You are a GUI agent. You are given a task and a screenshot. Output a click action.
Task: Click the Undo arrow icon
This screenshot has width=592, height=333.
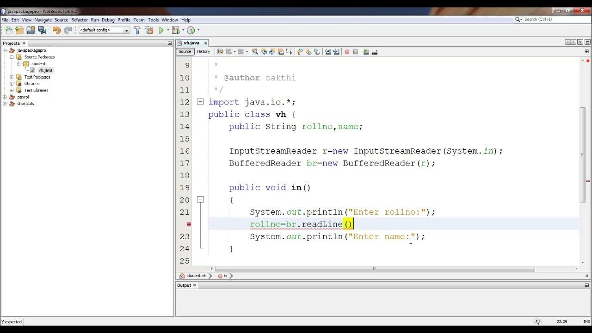(x=56, y=30)
